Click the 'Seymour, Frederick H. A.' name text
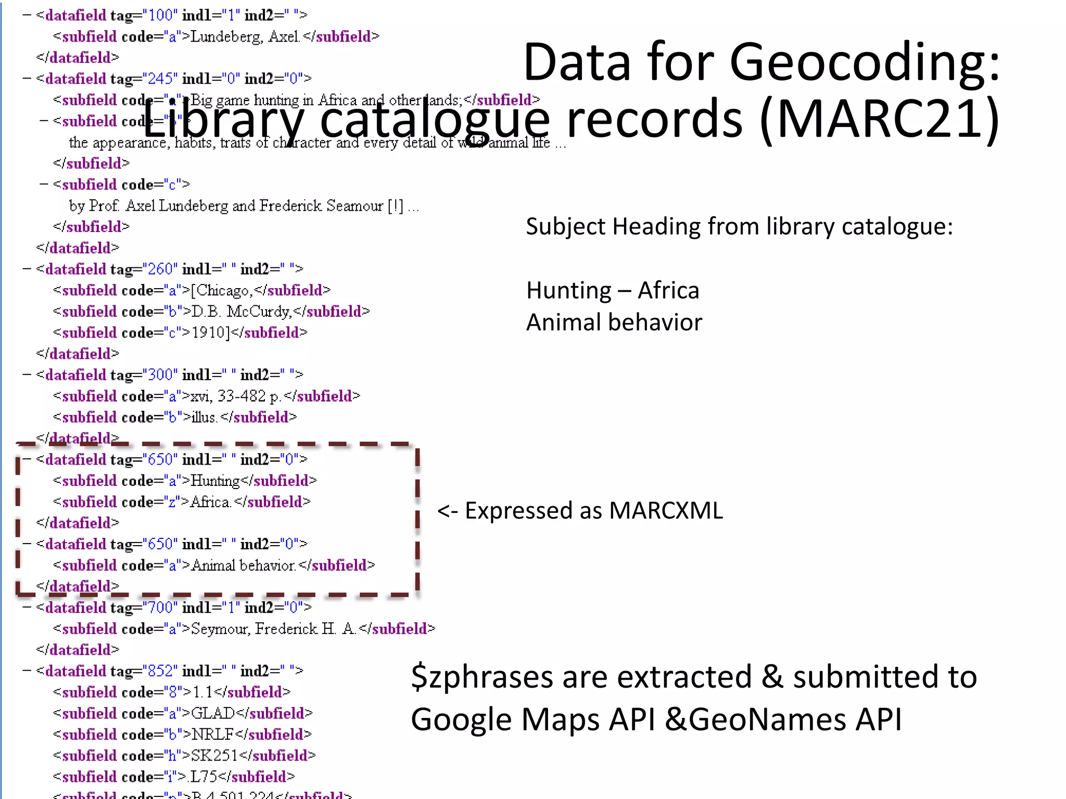Screen dimensions: 1066x799 click(274, 629)
